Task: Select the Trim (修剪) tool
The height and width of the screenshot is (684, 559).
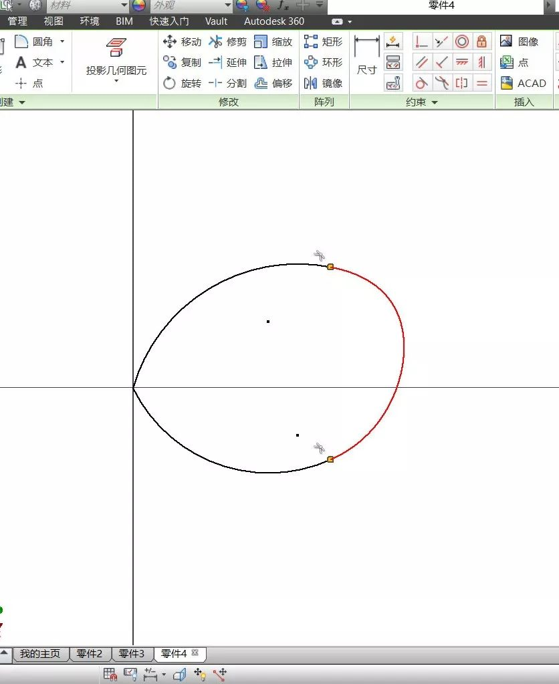Action: 228,42
